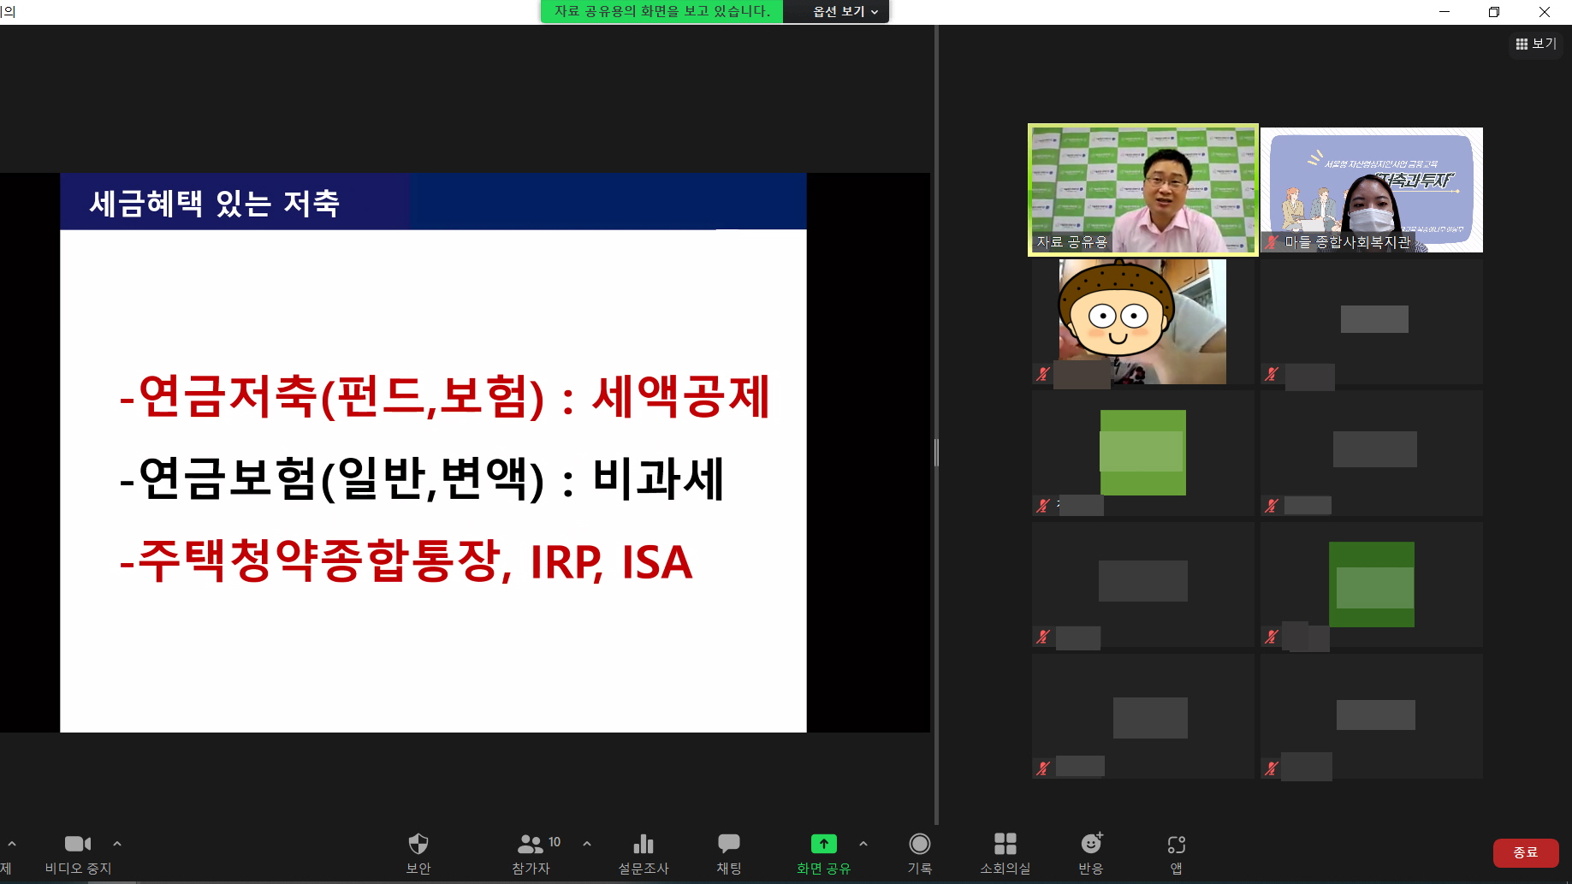Click the green 화면 공유 share screen icon
This screenshot has height=884, width=1572.
pos(823,845)
